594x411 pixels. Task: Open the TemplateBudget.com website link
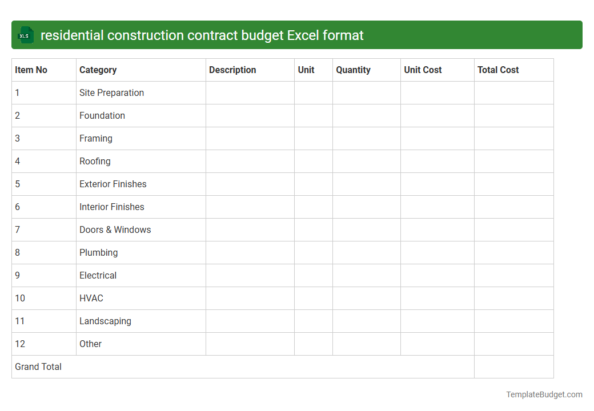coord(544,394)
